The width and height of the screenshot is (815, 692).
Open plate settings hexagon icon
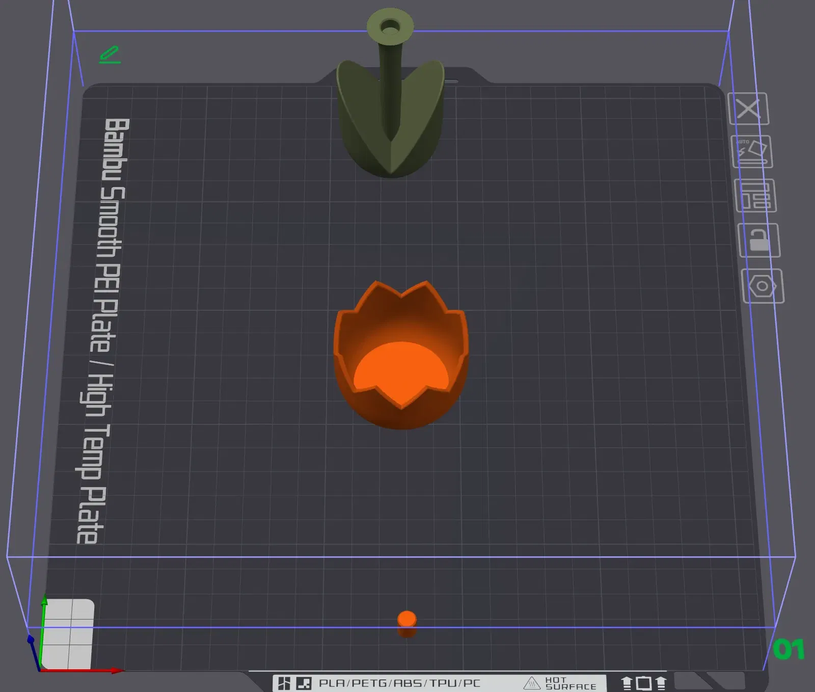[x=763, y=286]
